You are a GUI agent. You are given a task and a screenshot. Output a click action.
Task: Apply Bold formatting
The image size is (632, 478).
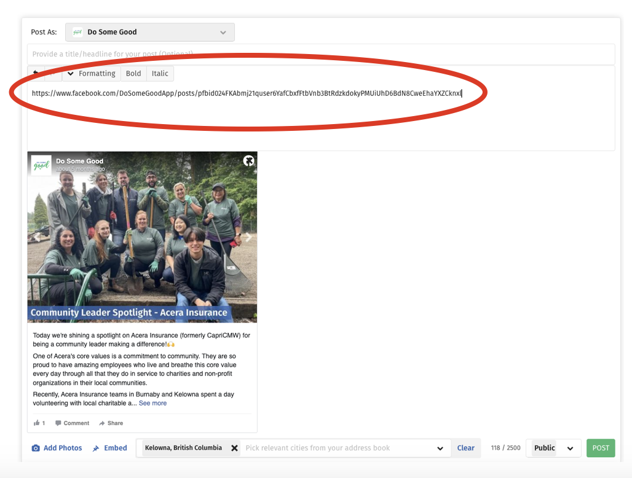coord(133,73)
